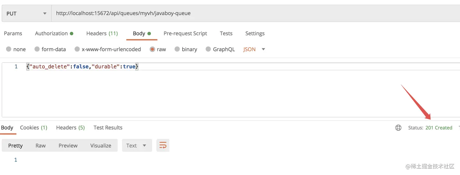The height and width of the screenshot is (175, 460).
Task: Choose x-www-form-urlencoded body type
Action: (x=77, y=49)
